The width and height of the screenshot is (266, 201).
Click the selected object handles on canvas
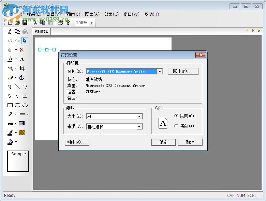[47, 49]
